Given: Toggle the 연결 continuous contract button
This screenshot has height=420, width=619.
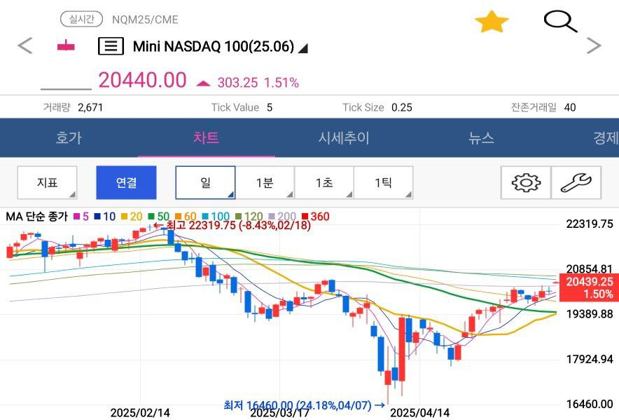Looking at the screenshot, I should (126, 183).
